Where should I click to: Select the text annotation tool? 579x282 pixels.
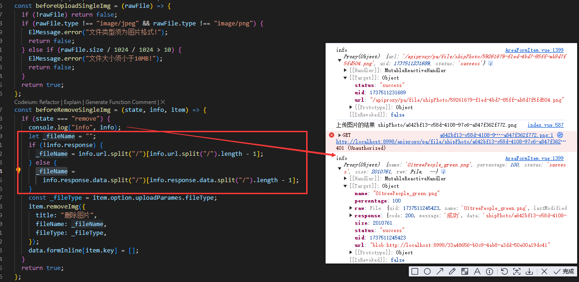[x=477, y=271]
